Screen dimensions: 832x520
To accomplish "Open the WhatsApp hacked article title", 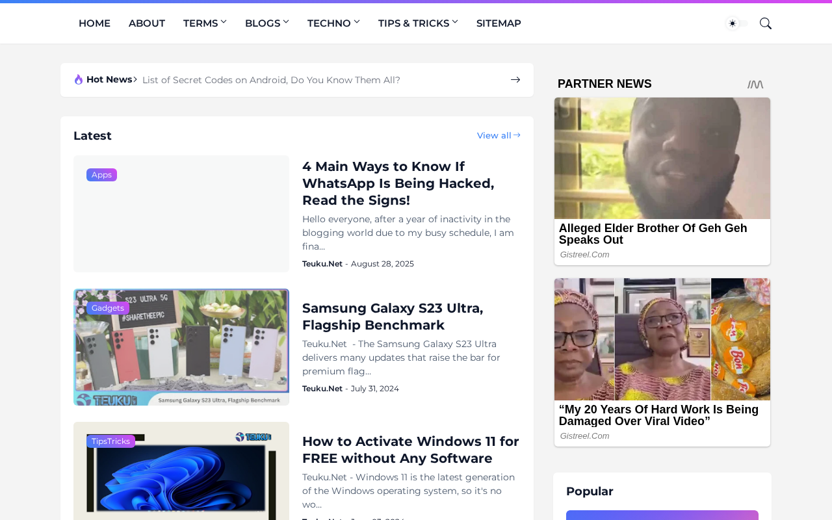I will [398, 183].
